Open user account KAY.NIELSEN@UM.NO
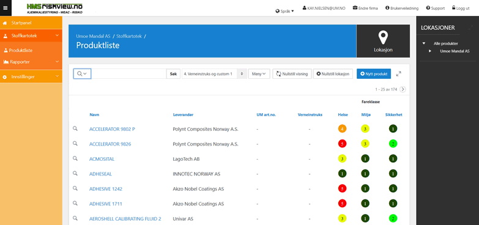The image size is (479, 225). click(324, 8)
